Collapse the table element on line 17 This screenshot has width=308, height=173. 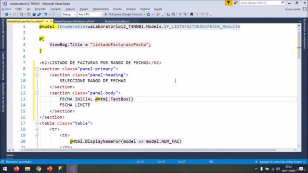point(37,123)
